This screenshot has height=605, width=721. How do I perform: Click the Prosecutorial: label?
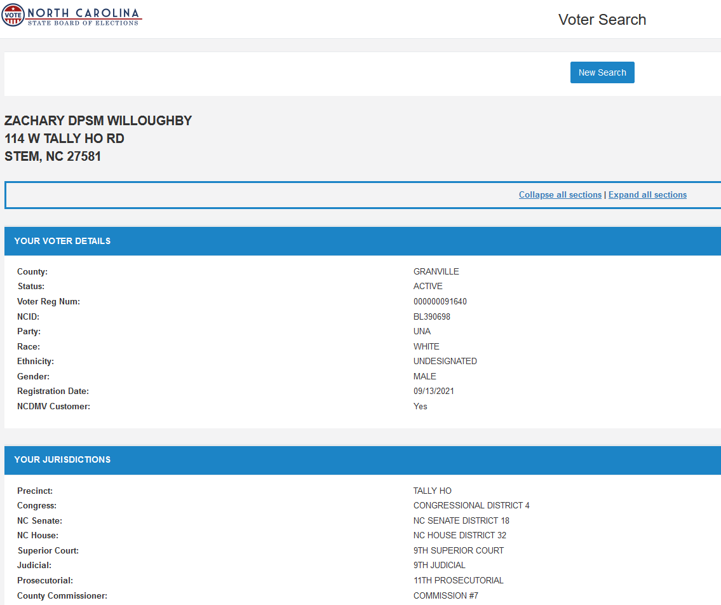coord(45,581)
